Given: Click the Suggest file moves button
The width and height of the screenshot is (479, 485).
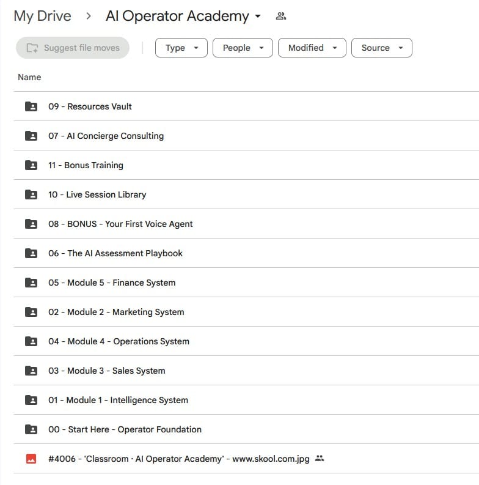Looking at the screenshot, I should coord(73,48).
